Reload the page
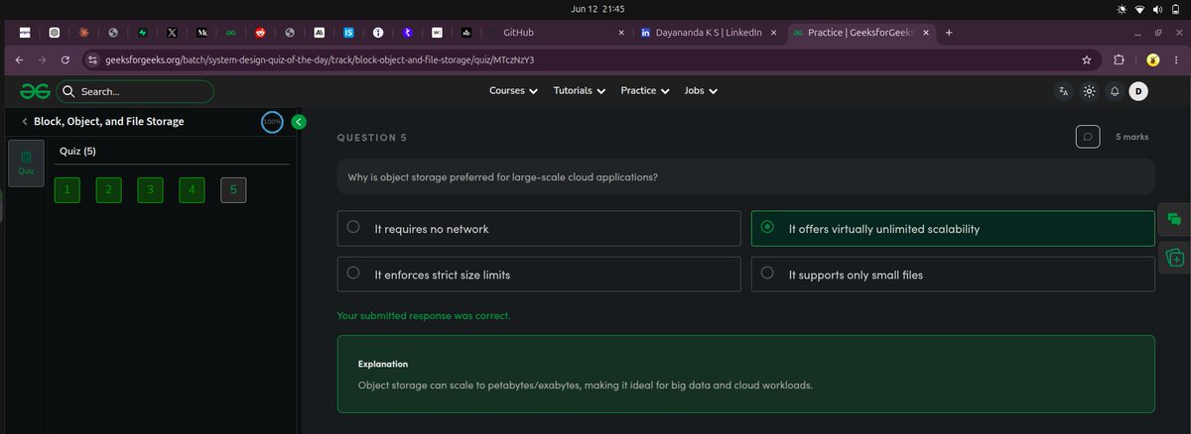This screenshot has width=1191, height=434. (x=66, y=59)
